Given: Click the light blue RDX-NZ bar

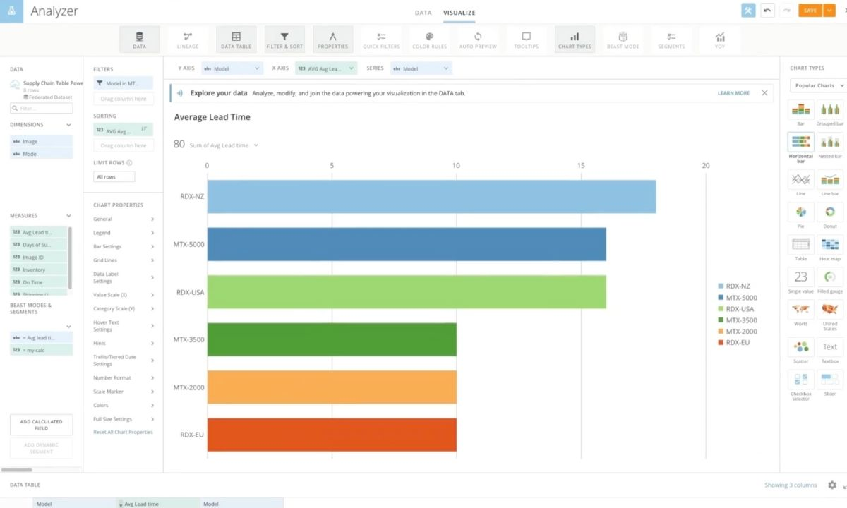Looking at the screenshot, I should tap(431, 196).
